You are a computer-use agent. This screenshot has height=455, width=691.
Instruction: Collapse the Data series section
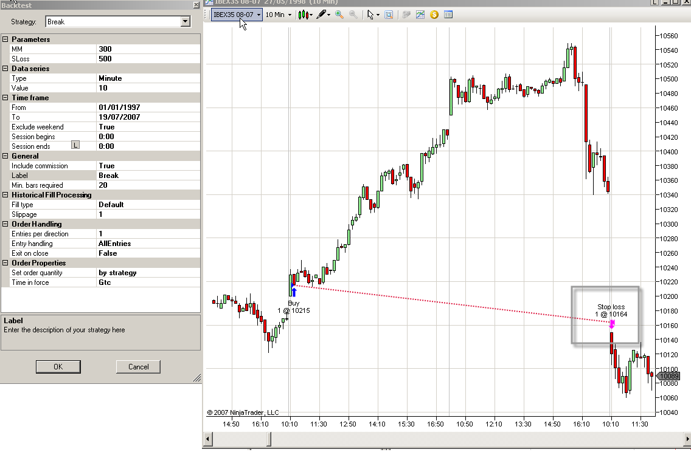tap(5, 68)
